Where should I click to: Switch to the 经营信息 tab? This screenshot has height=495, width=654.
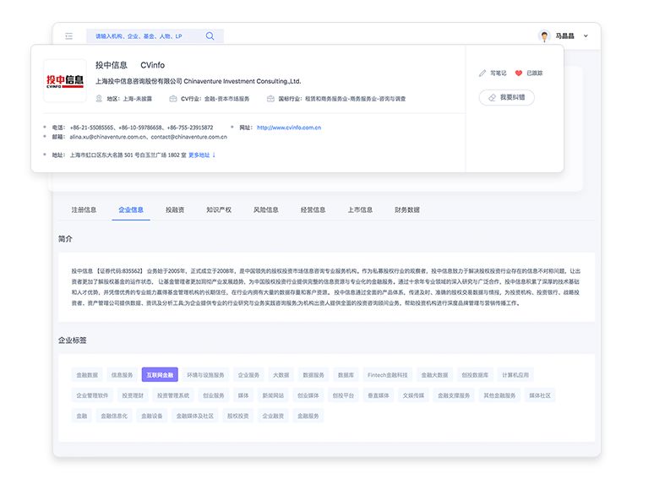313,209
